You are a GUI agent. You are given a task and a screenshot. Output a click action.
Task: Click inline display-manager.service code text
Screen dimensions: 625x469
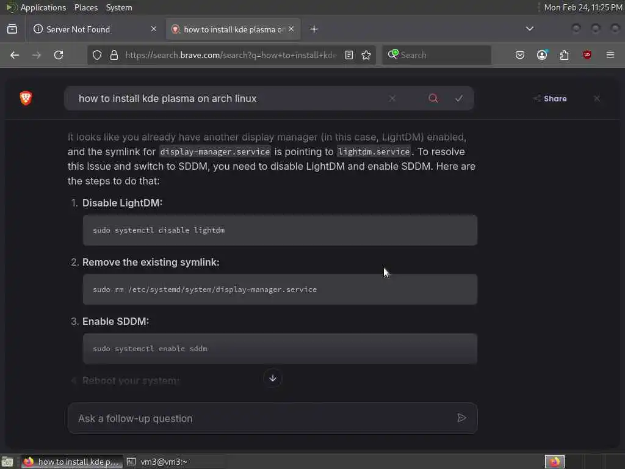click(215, 151)
